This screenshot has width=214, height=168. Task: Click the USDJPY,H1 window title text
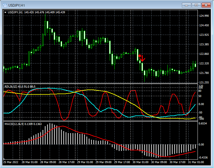[17, 5]
